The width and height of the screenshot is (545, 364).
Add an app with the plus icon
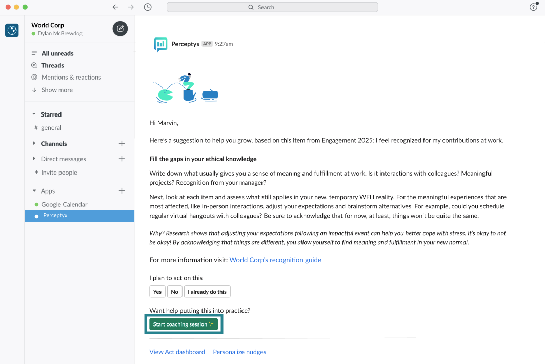[x=122, y=190]
